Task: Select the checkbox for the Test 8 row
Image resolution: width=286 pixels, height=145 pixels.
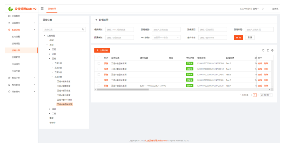Action: point(99,63)
